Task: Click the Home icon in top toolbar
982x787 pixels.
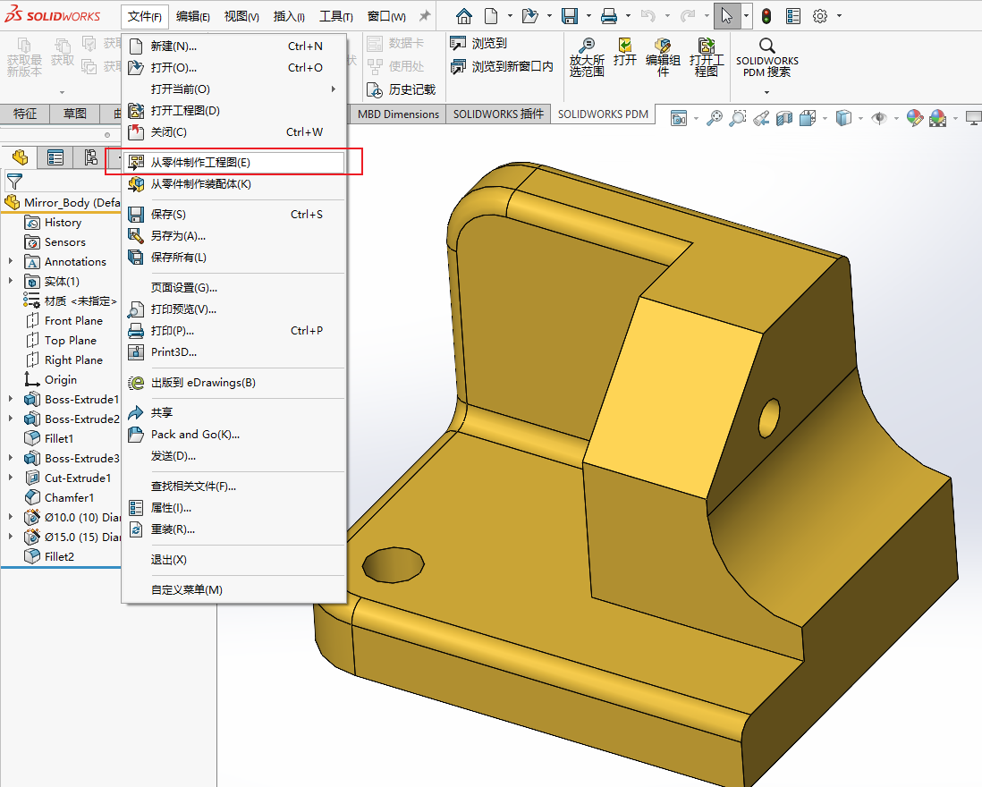Action: (463, 16)
